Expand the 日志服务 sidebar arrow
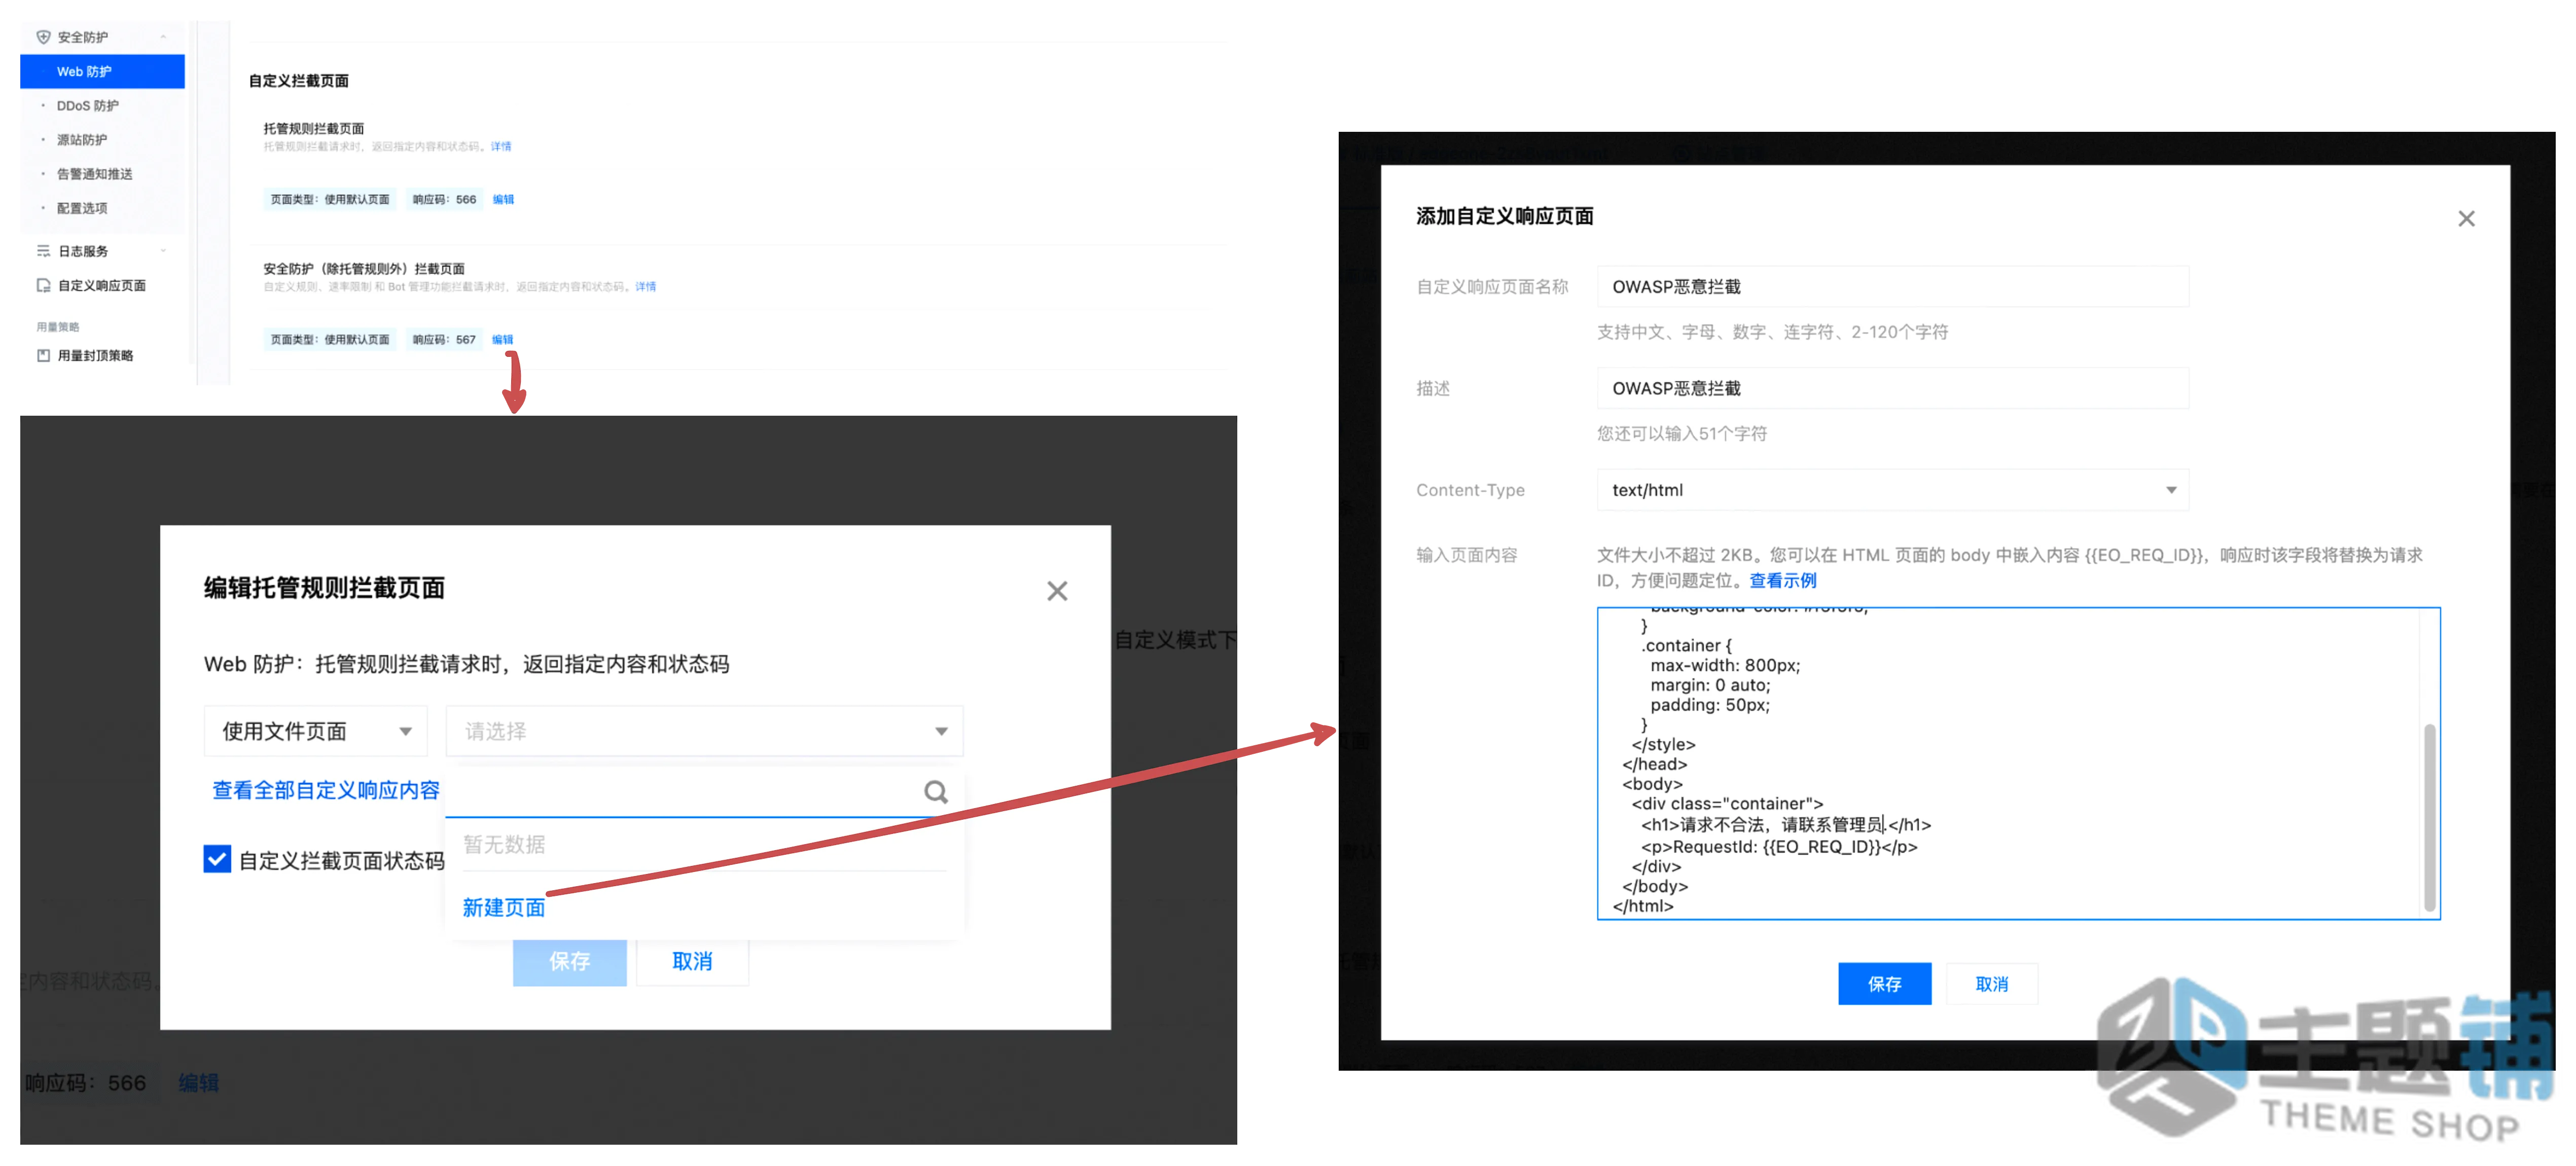Image resolution: width=2576 pixels, height=1166 pixels. [164, 250]
